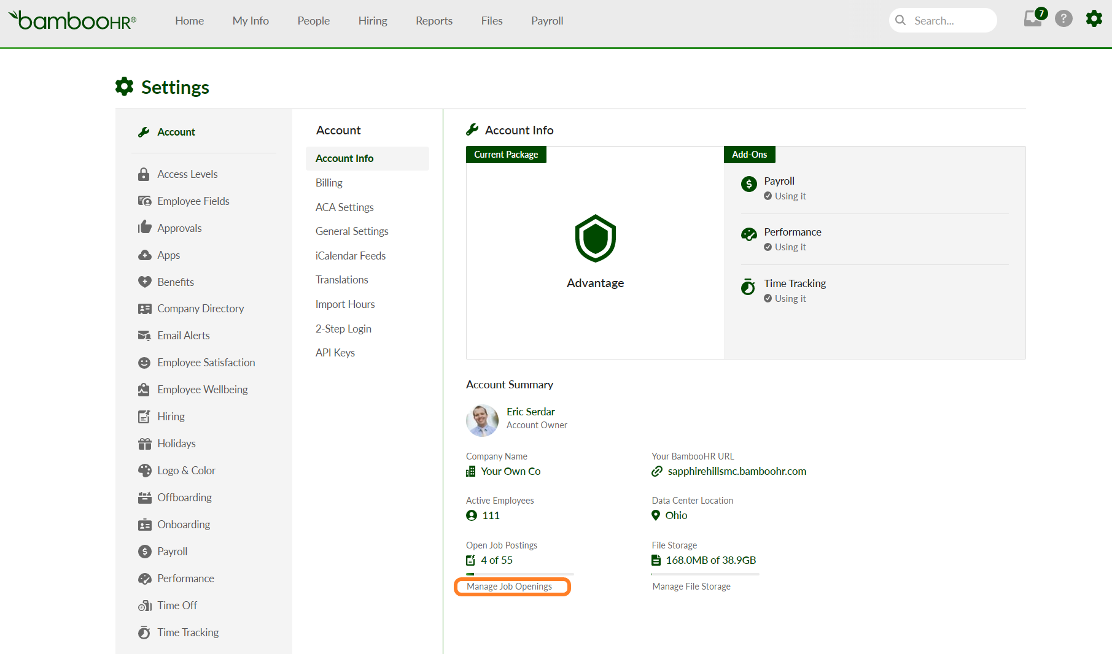Screen dimensions: 1112x654
Task: Open Payroll in top navigation
Action: pyautogui.click(x=547, y=21)
